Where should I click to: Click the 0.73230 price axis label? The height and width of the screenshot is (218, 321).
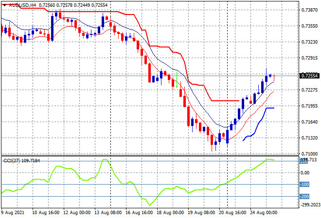coord(309,42)
